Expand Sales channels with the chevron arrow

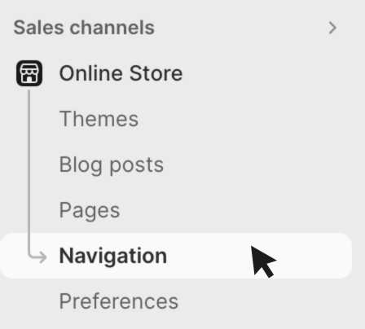[x=332, y=28]
